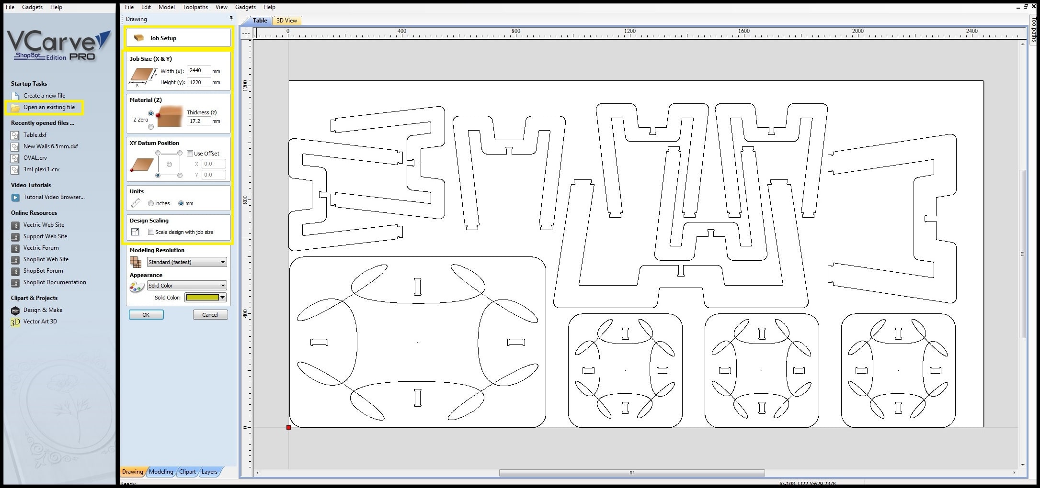Open Vector Art 3D projects

(40, 322)
